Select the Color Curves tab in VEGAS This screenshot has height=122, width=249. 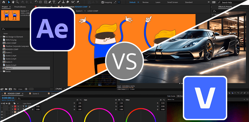click(x=171, y=96)
